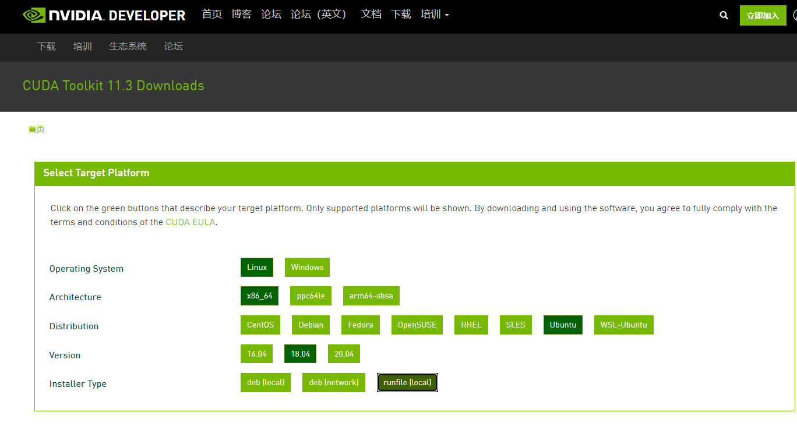Screen dimensions: 797x427
Task: Choose arm64-sbsa architecture
Action: point(371,296)
